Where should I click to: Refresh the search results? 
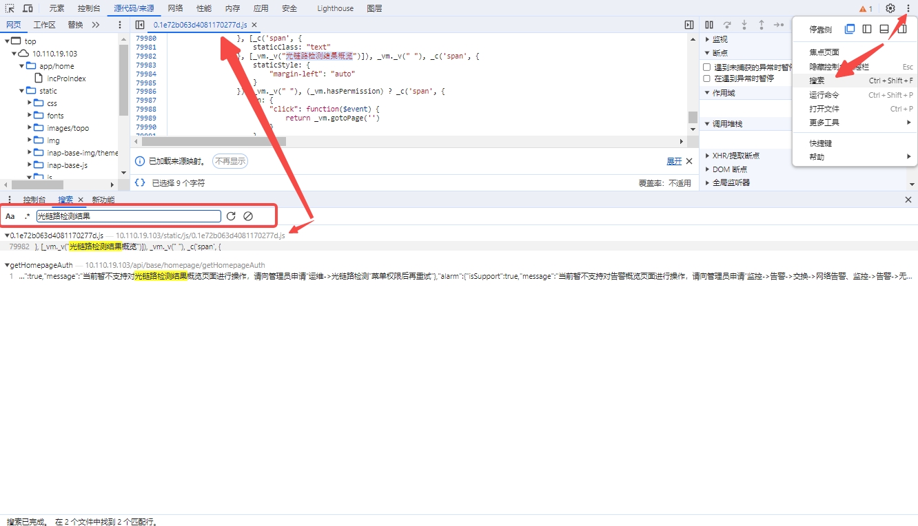tap(231, 216)
